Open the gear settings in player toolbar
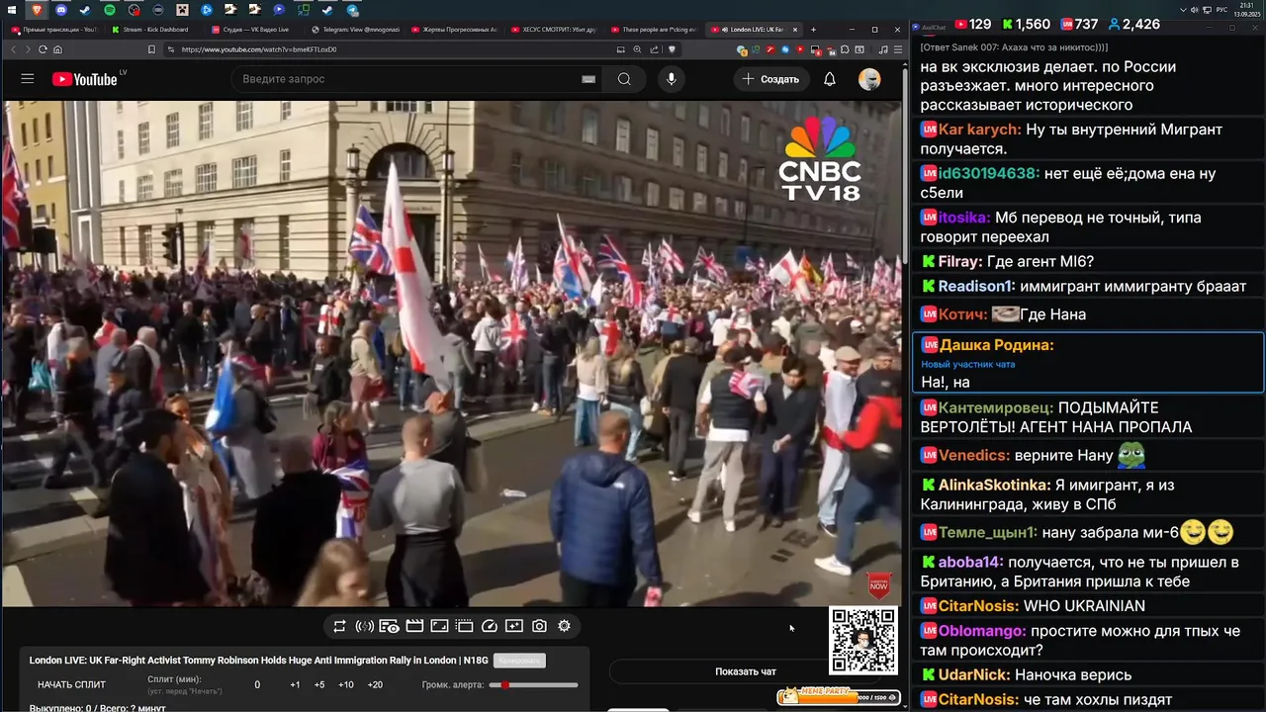Viewport: 1266px width, 712px height. [564, 626]
